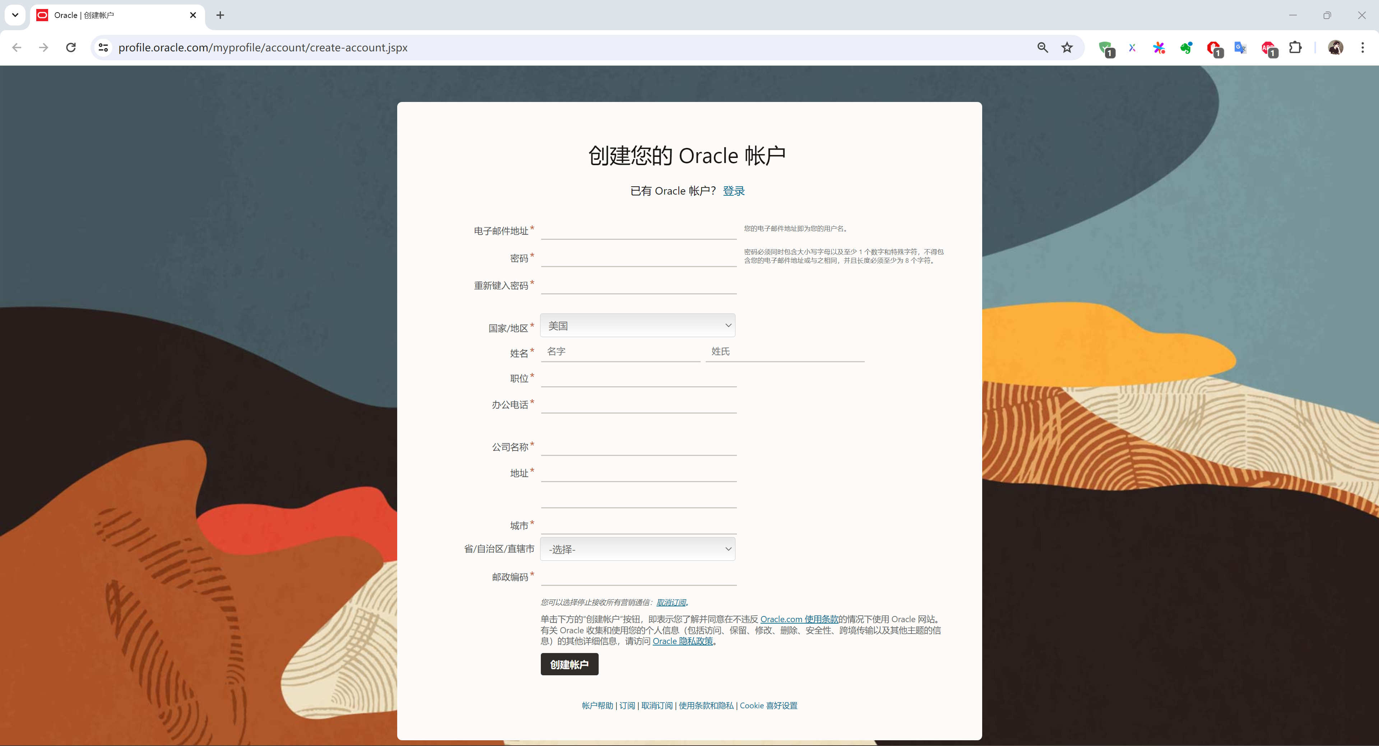Follow the 登录 sign-in link
Screen dimensions: 1379x746
pyautogui.click(x=733, y=191)
